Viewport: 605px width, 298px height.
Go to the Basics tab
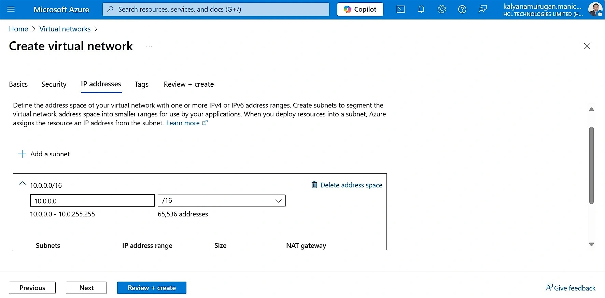click(18, 84)
